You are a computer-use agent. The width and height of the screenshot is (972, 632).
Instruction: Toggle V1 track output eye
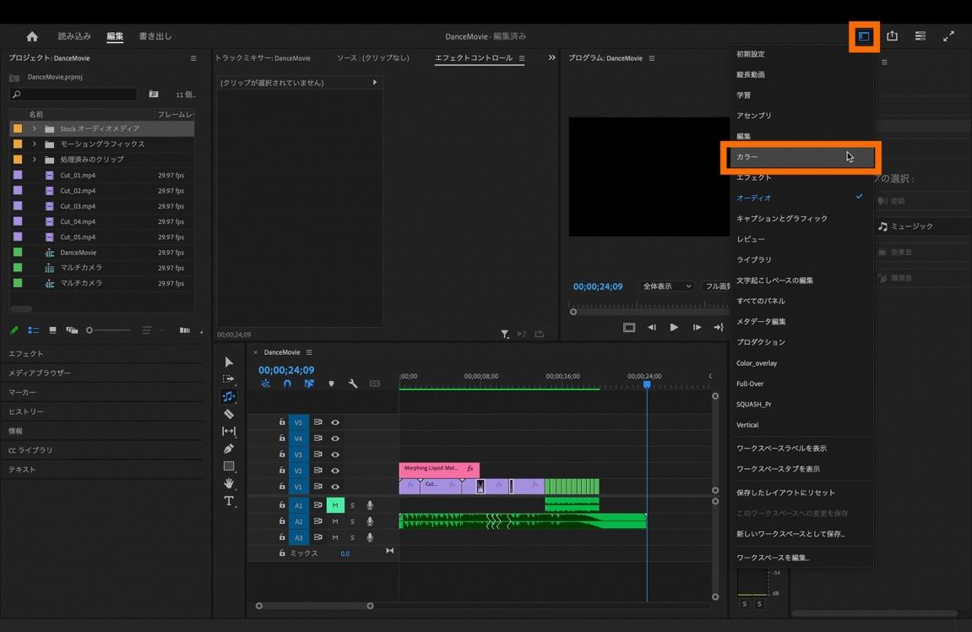click(x=335, y=487)
